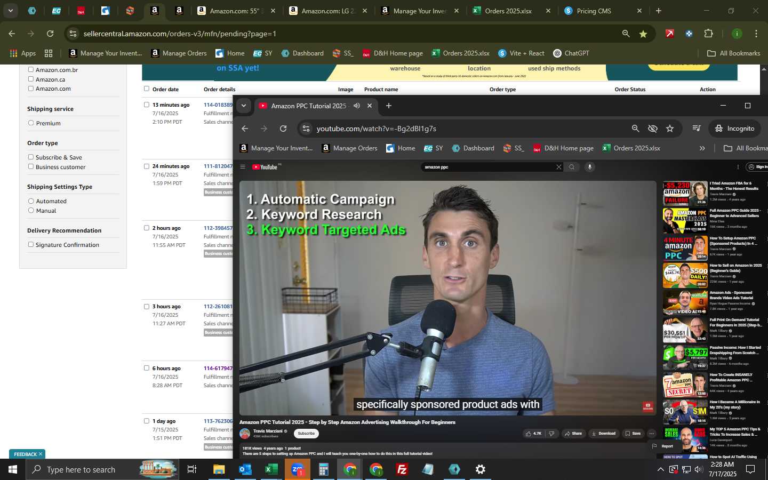
Task: Dislike the video with thumbs down
Action: pos(552,434)
